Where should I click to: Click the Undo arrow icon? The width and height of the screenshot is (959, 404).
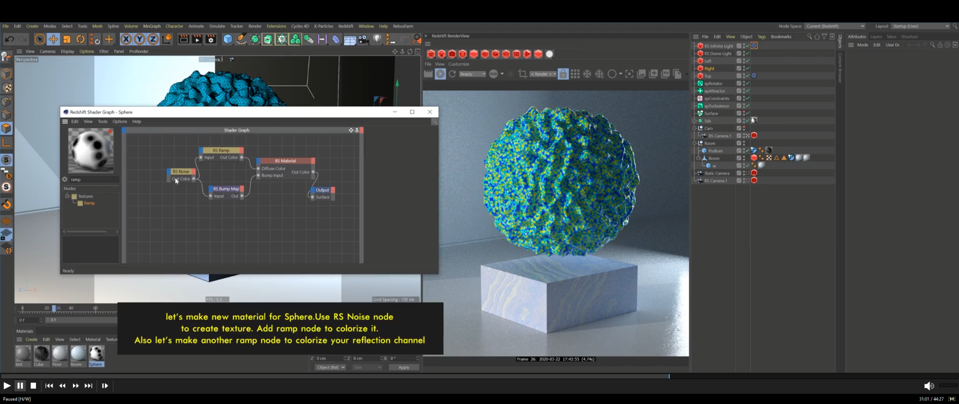(x=9, y=39)
